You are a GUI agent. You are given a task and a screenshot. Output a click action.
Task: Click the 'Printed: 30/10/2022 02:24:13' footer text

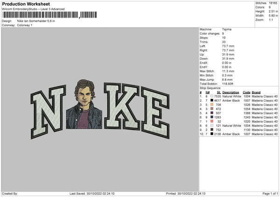coord(186,193)
